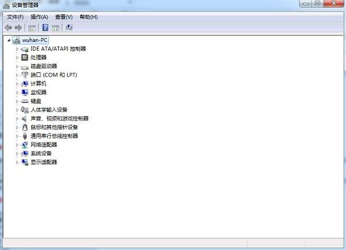Expand the 系统设备 node

coord(17,153)
